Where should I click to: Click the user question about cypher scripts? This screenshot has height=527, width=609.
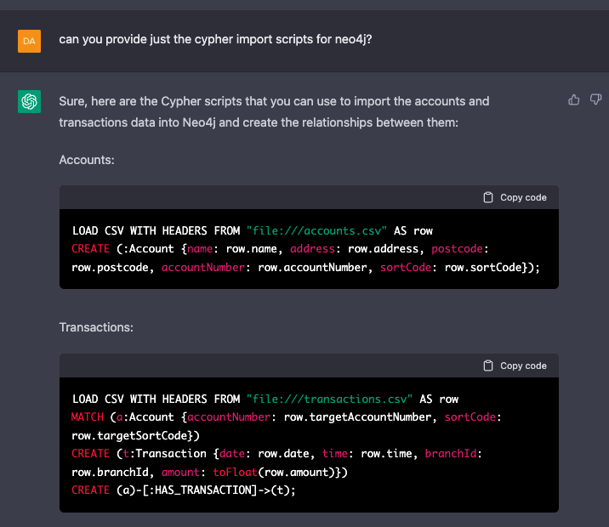click(215, 40)
